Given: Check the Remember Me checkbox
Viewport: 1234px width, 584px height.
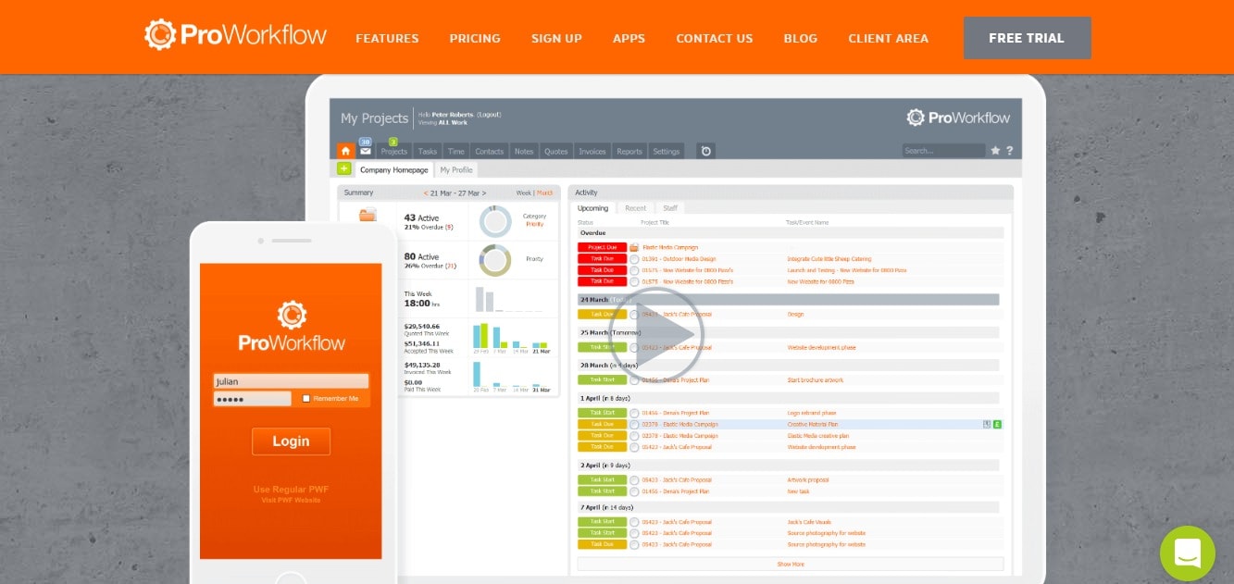Looking at the screenshot, I should coord(306,399).
